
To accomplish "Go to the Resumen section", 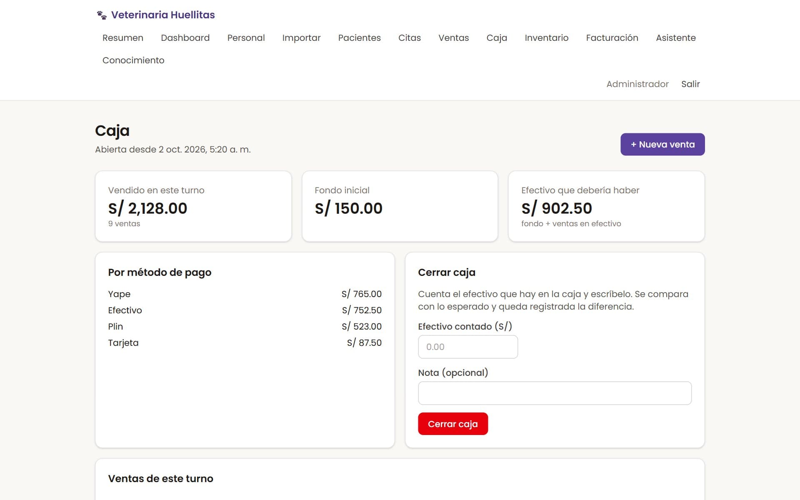I will pyautogui.click(x=123, y=38).
